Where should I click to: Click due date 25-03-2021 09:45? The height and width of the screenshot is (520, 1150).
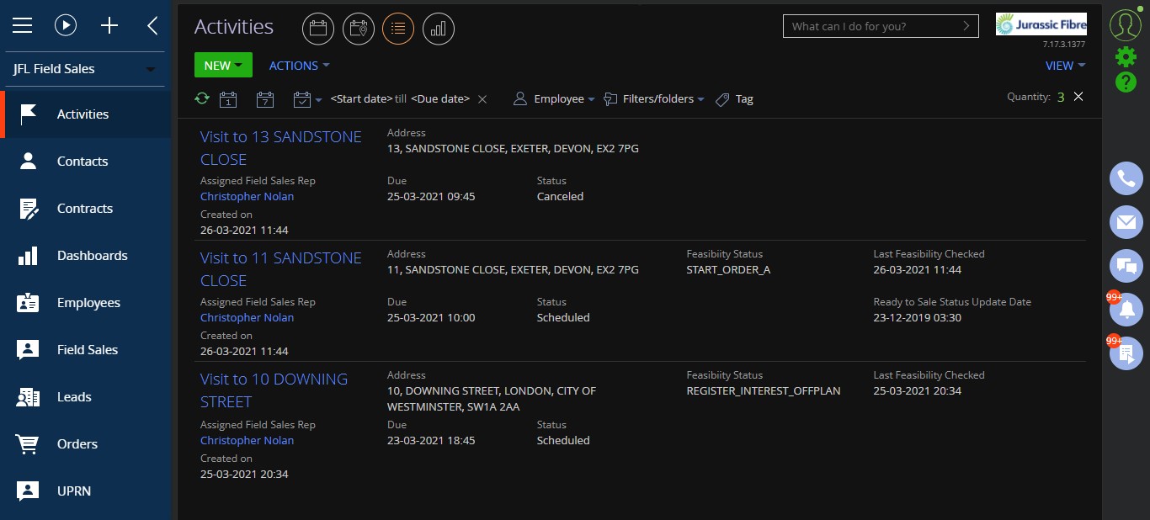pos(431,196)
